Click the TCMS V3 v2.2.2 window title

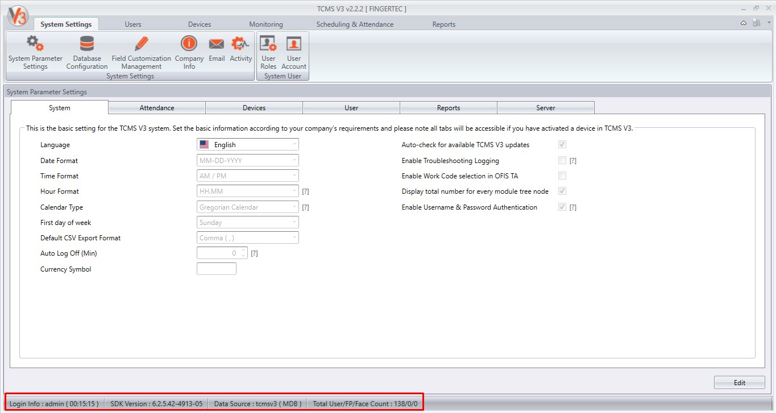click(362, 9)
